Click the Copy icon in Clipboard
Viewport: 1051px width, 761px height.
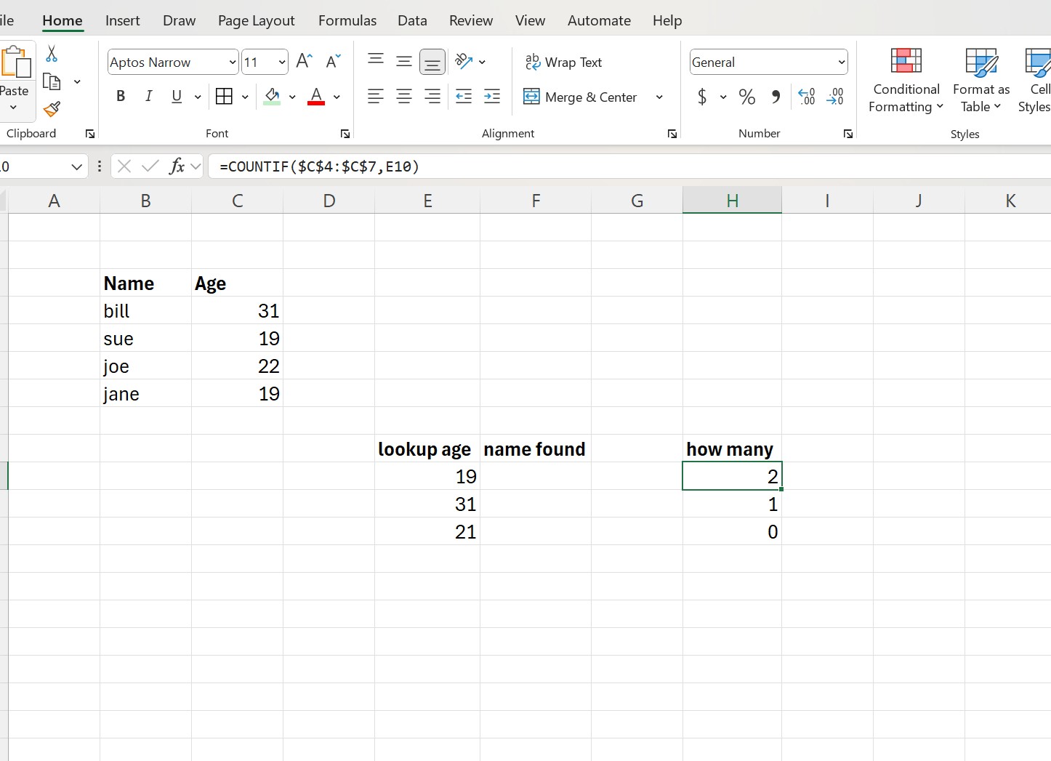coord(52,81)
